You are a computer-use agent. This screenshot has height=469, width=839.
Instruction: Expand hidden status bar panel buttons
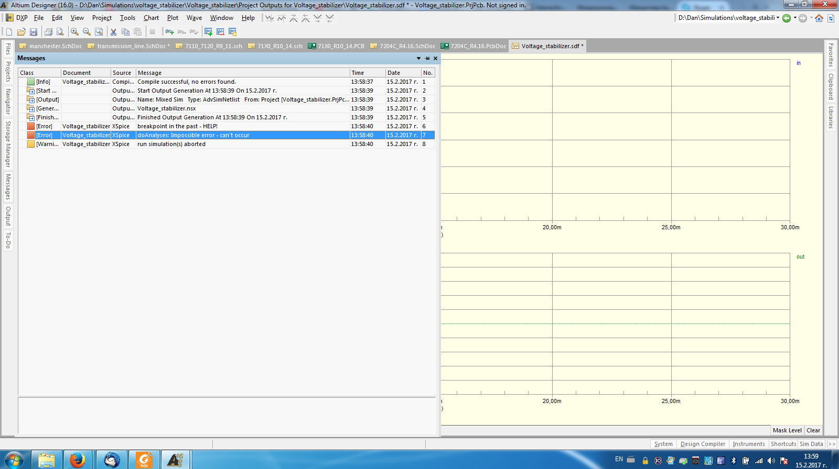tap(832, 444)
